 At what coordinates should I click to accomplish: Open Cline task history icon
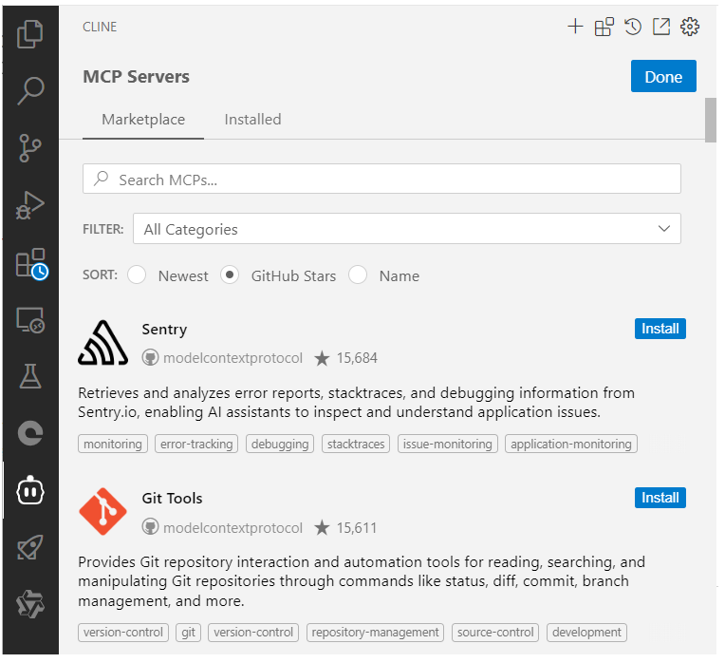[x=633, y=27]
